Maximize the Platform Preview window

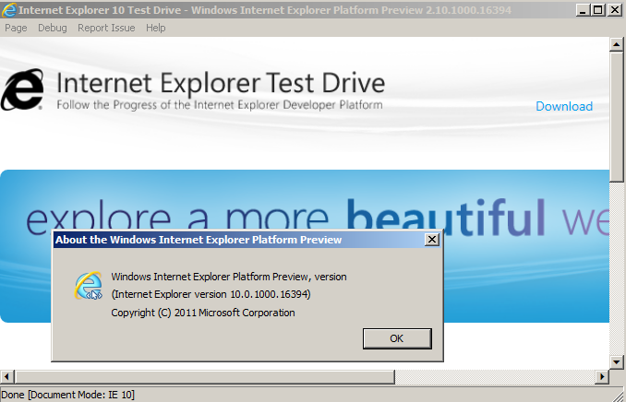597,10
